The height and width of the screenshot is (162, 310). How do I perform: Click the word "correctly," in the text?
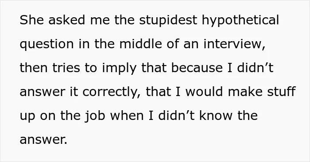112,92
